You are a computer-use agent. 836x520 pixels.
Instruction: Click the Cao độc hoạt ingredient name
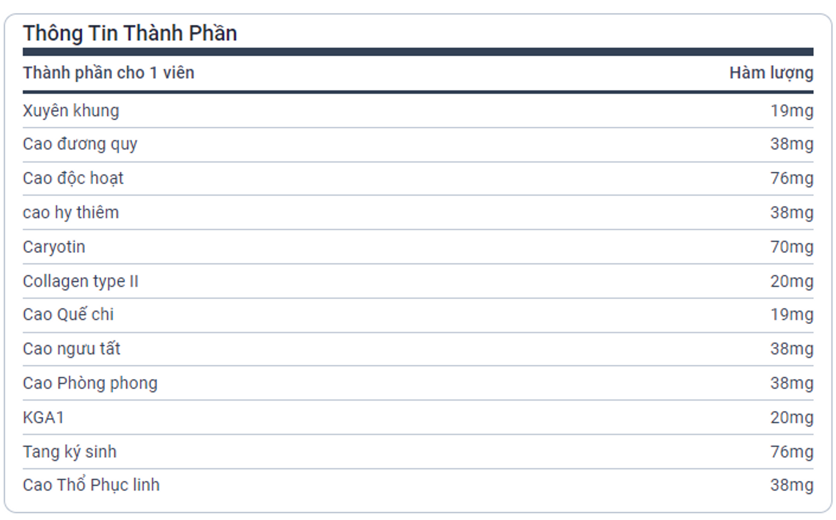click(x=73, y=178)
